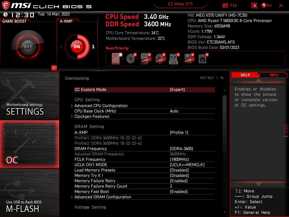Toggle Memory Failure Retry [Enabled] value
The image size is (289, 217).
pyautogui.click(x=179, y=181)
